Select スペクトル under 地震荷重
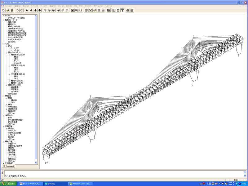The width and height of the screenshot is (248, 186). (12, 135)
